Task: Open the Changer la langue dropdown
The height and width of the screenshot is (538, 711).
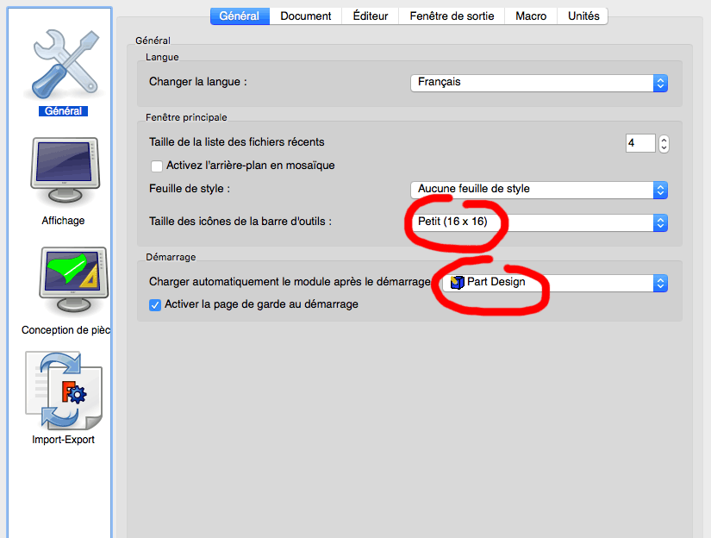Action: (x=539, y=83)
